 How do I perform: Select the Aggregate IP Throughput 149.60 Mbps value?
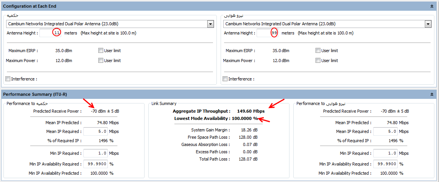[x=250, y=111]
